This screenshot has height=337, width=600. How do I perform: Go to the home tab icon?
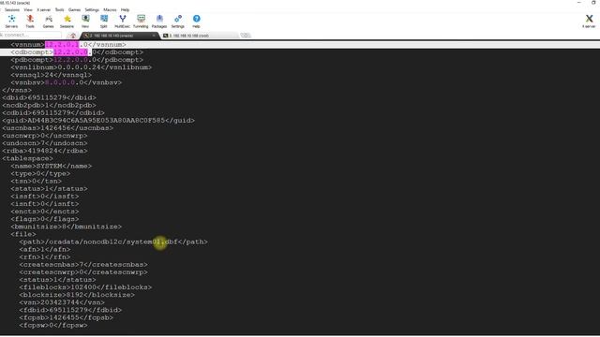[x=73, y=36]
